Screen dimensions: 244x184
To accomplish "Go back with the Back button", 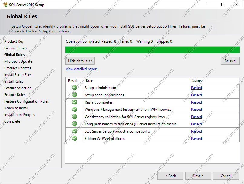I will coord(170,176).
